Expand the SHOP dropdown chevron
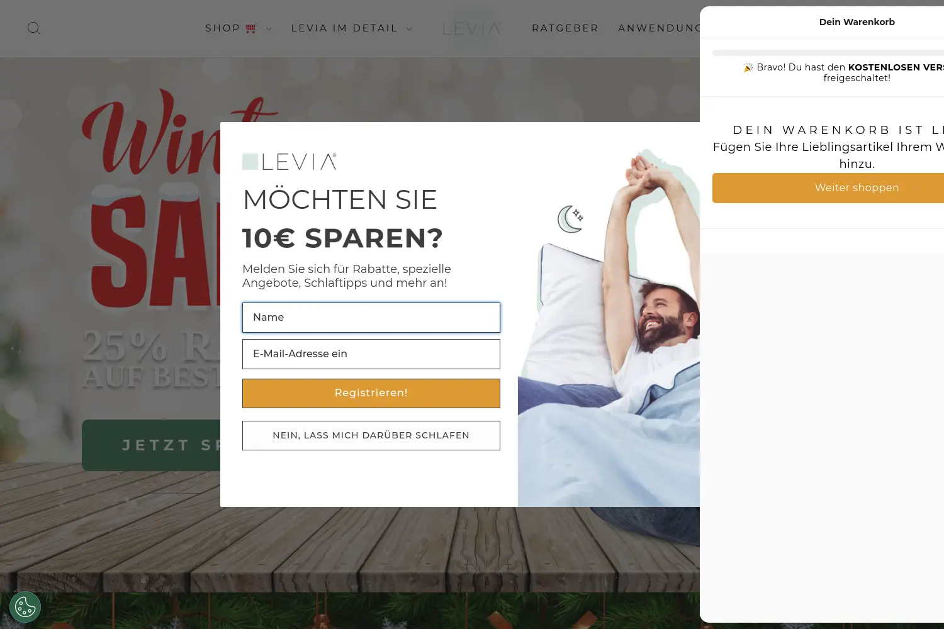Image resolution: width=944 pixels, height=629 pixels. (269, 29)
